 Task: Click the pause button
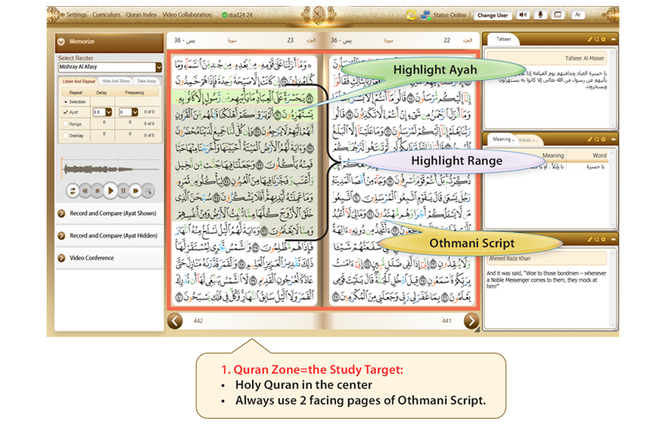coord(123,191)
